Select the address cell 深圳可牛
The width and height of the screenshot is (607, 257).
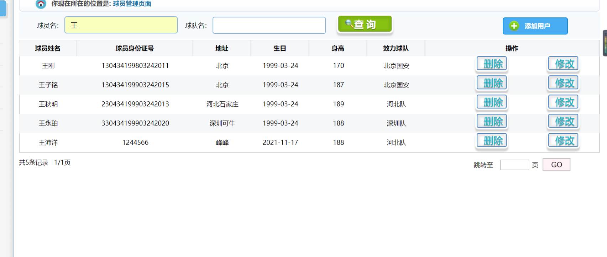pyautogui.click(x=222, y=123)
